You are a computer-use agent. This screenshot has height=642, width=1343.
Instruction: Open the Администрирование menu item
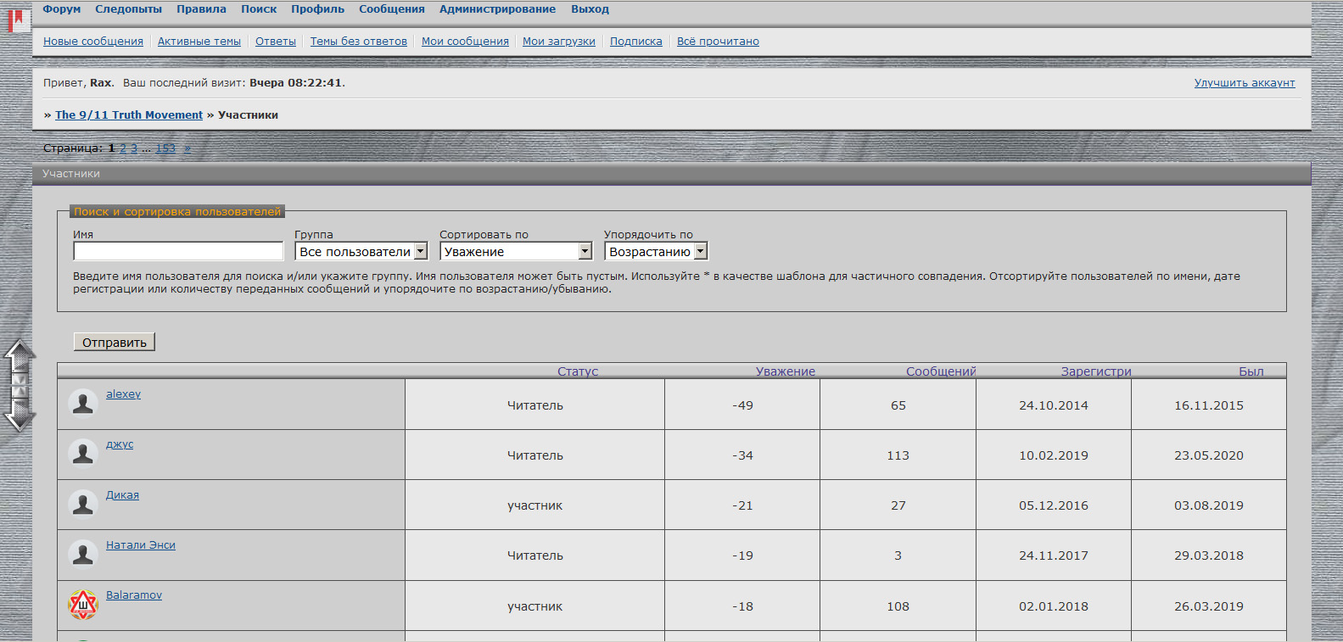click(498, 9)
